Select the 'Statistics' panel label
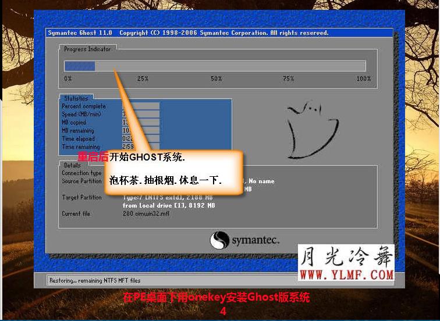This screenshot has width=440, height=321. pyautogui.click(x=76, y=98)
